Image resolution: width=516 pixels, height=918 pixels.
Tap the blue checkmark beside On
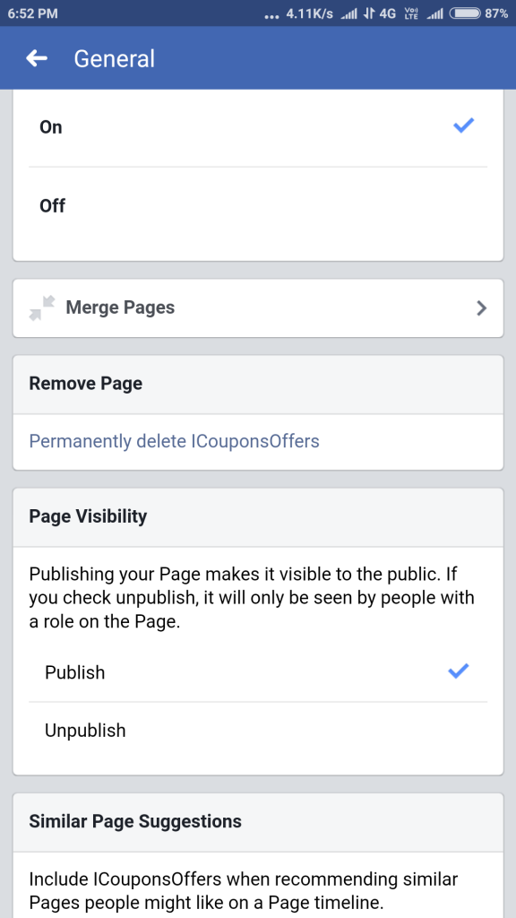tap(463, 126)
